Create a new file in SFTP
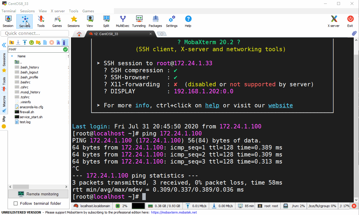Image resolution: width=359 pixels, height=215 pixels. pyautogui.click(x=45, y=42)
